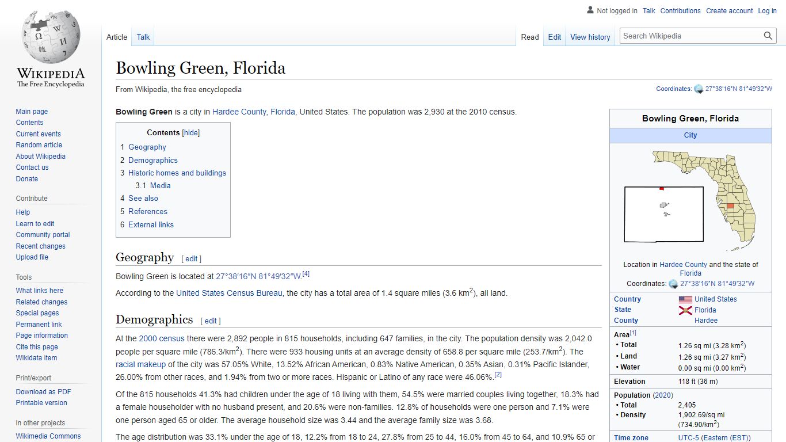Open the Time zone infobox link
Viewport: 786px width, 442px height.
pyautogui.click(x=631, y=438)
